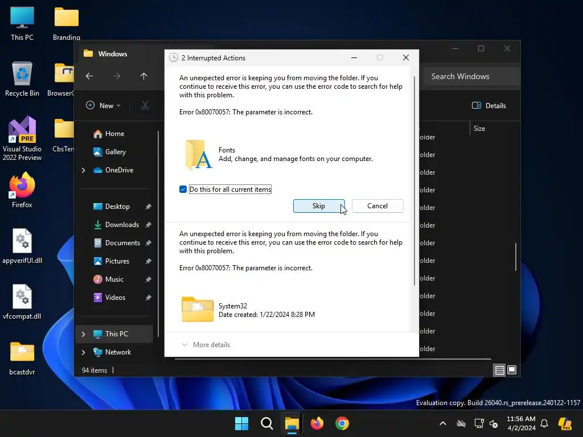Switch to large thumbnails view
The height and width of the screenshot is (437, 583).
512,370
